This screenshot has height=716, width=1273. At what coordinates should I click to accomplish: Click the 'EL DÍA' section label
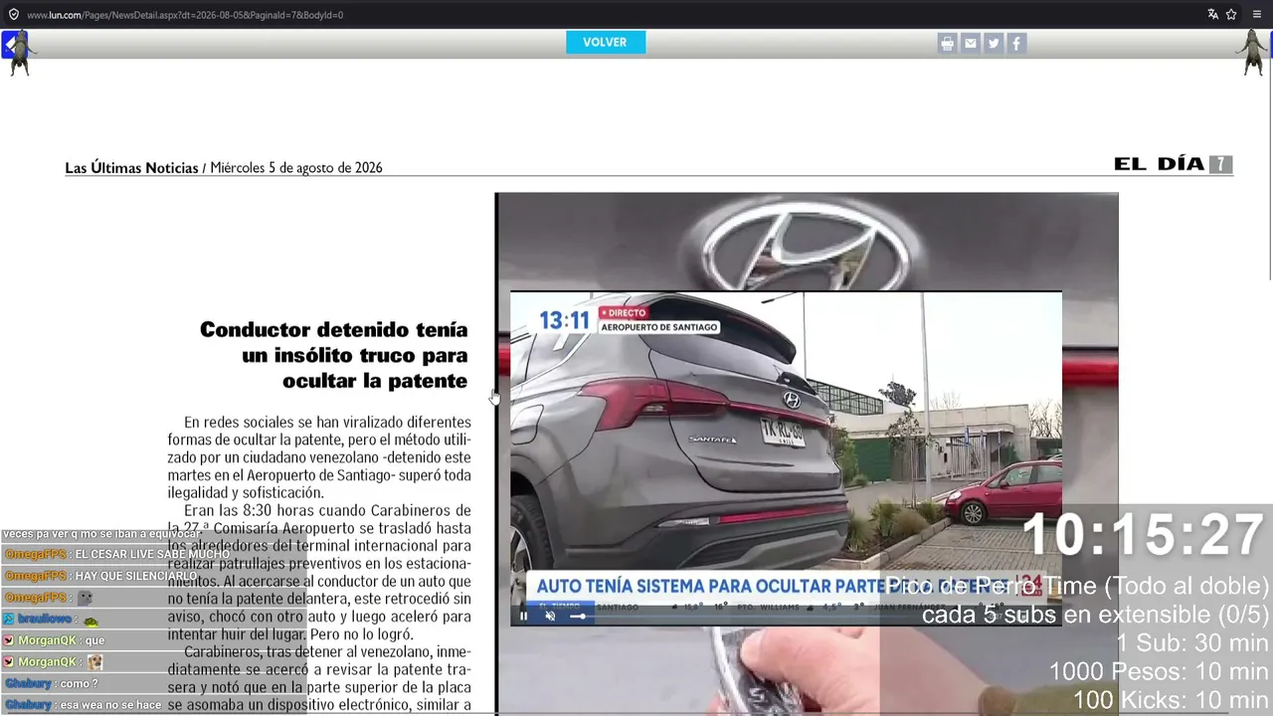(x=1159, y=164)
